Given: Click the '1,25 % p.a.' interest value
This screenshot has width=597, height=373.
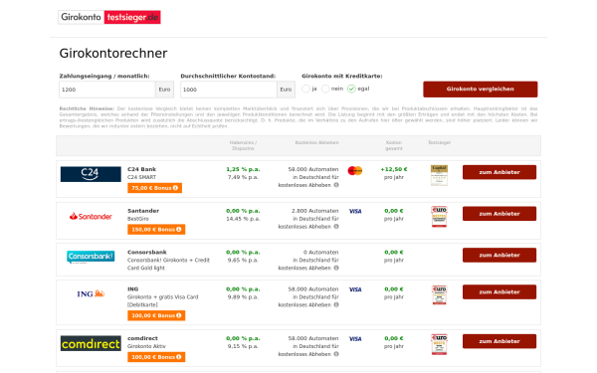Looking at the screenshot, I should [x=243, y=169].
